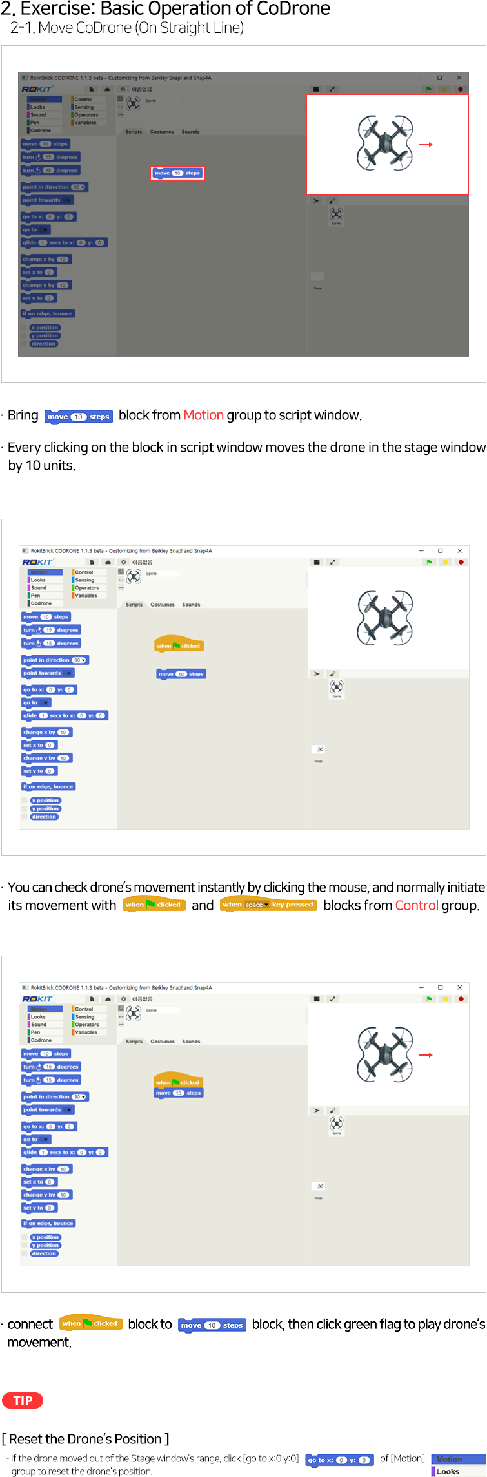Image resolution: width=487 pixels, height=1477 pixels.
Task: Toggle stage size icon in second screenshot
Action: coord(317,562)
